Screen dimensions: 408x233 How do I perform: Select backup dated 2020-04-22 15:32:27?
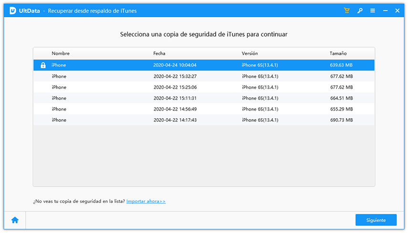(204, 76)
